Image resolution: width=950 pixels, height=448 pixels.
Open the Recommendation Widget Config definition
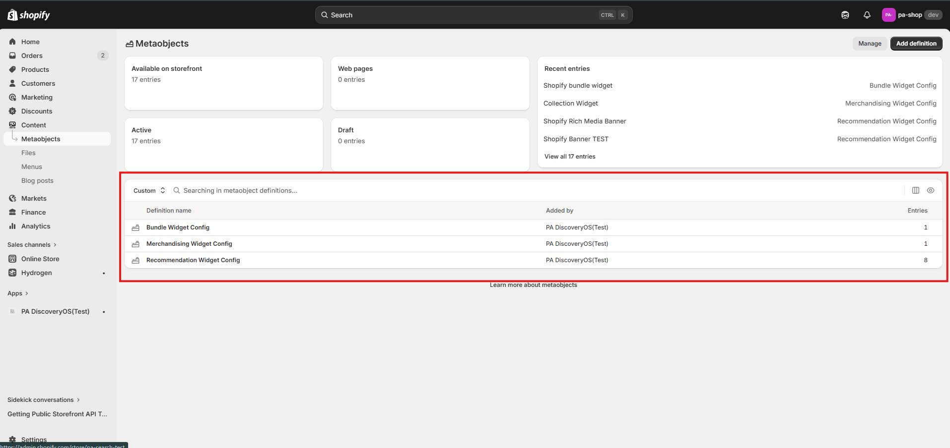[193, 260]
